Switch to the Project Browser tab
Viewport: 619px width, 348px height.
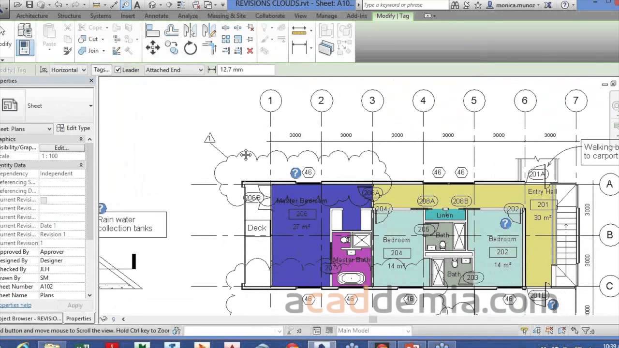(31, 319)
